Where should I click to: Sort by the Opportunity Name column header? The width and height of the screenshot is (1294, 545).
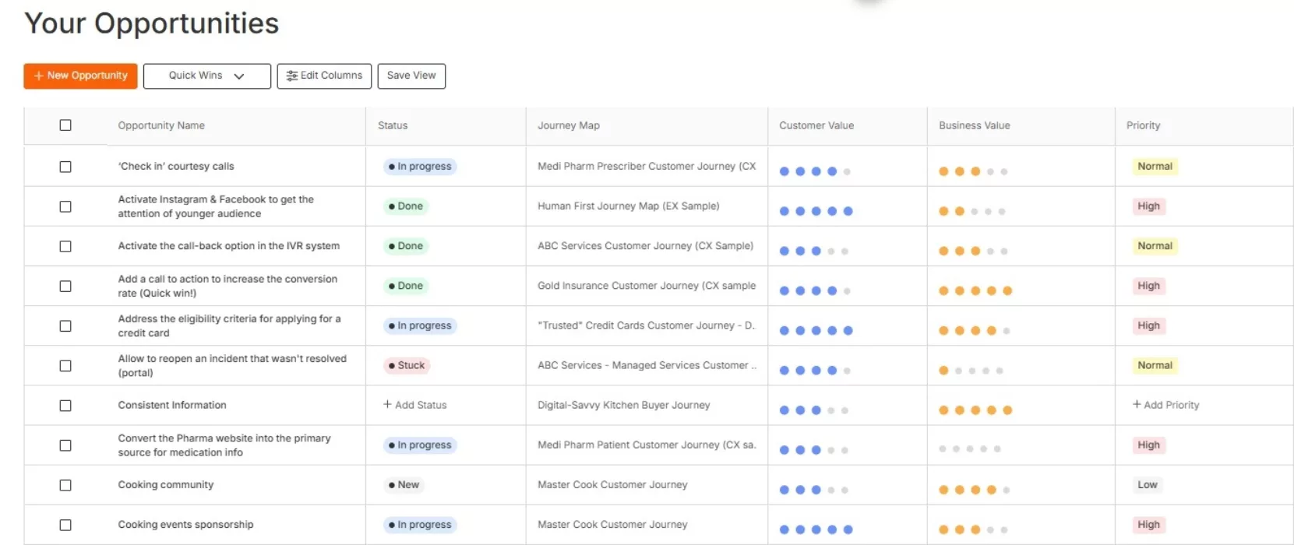tap(161, 125)
